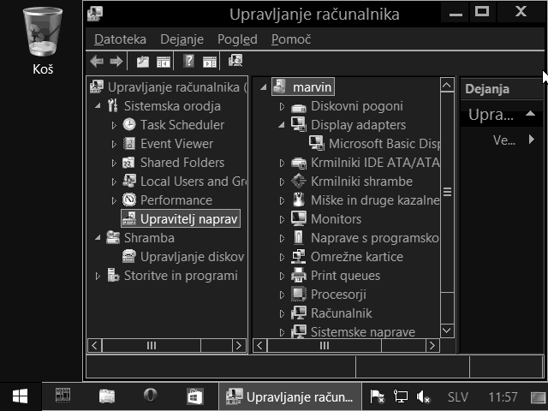Open the Pogled menu
This screenshot has width=548, height=411.
(x=237, y=39)
